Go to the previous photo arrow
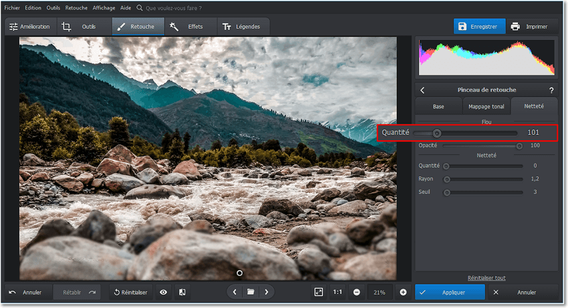Viewport: 568px width, 308px height. 235,292
